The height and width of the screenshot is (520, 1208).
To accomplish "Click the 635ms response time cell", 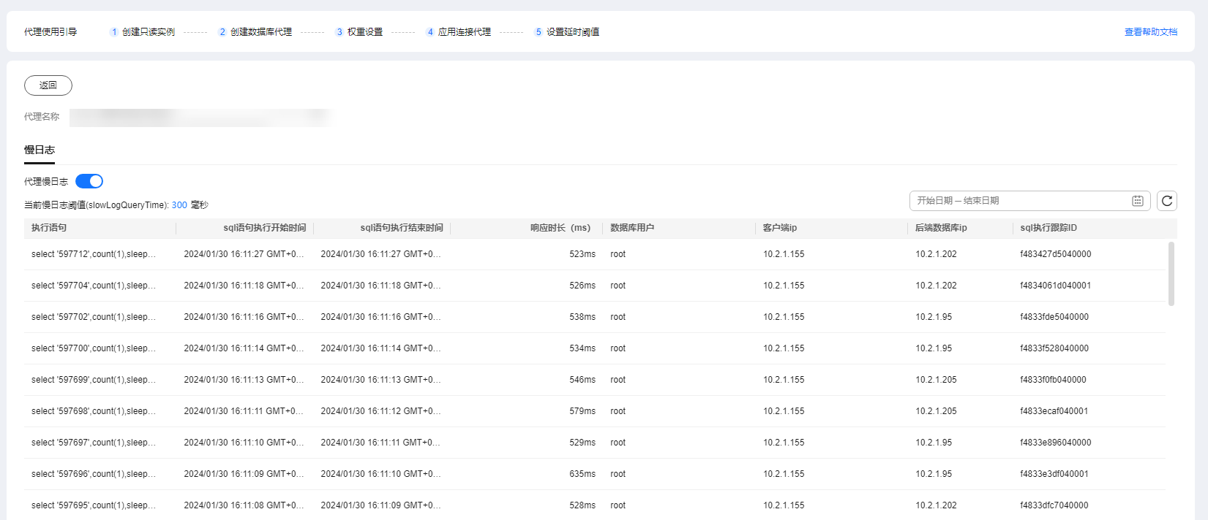I will 582,474.
